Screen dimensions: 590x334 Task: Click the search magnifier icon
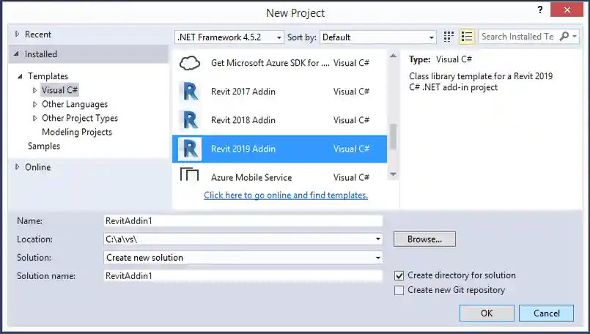click(x=564, y=37)
